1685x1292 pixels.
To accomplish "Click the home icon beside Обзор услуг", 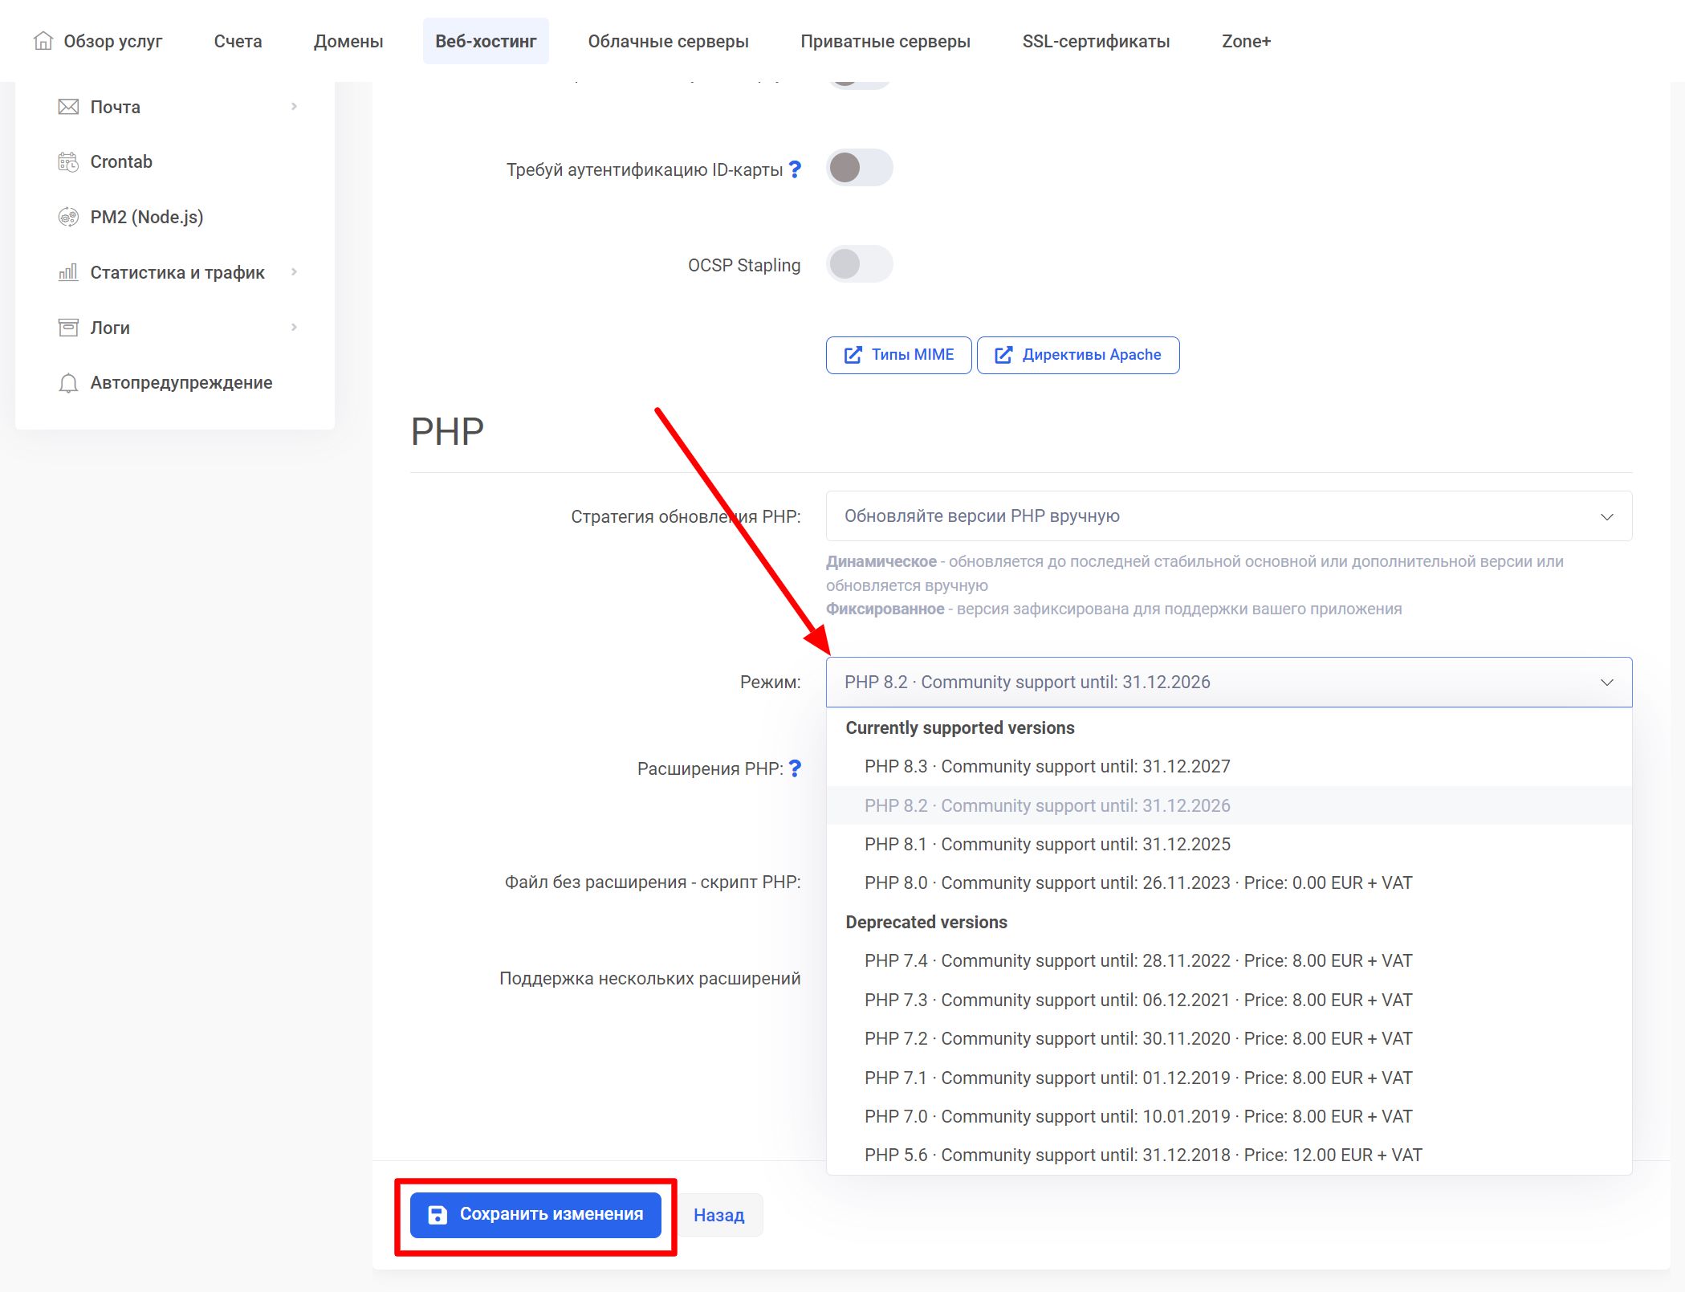I will click(43, 41).
